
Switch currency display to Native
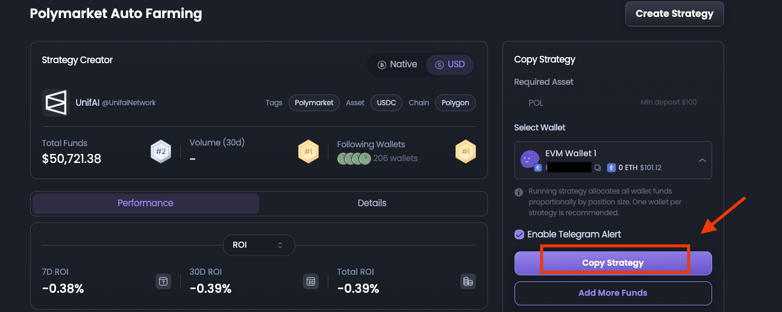pyautogui.click(x=397, y=65)
